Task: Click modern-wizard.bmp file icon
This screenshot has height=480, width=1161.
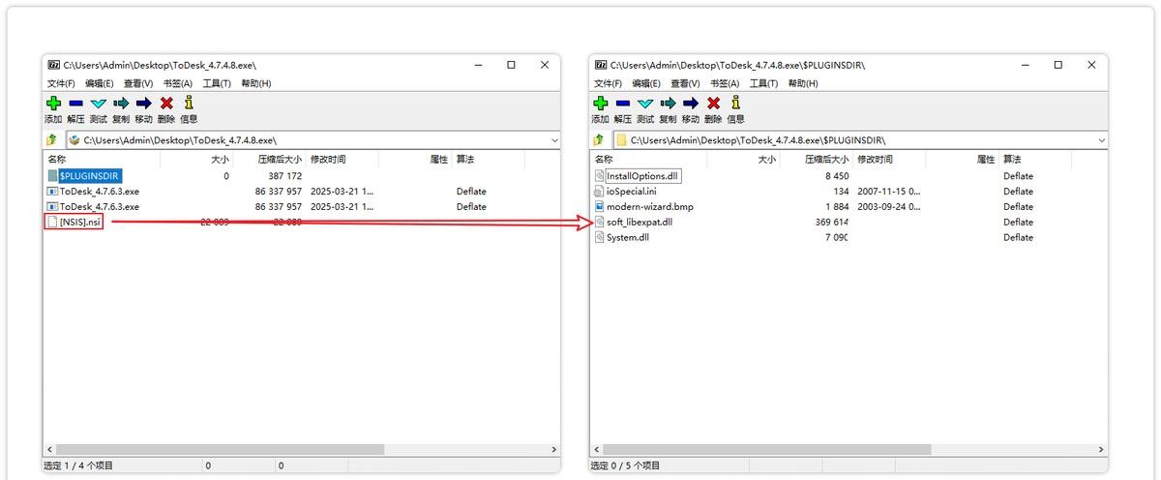Action: [599, 206]
